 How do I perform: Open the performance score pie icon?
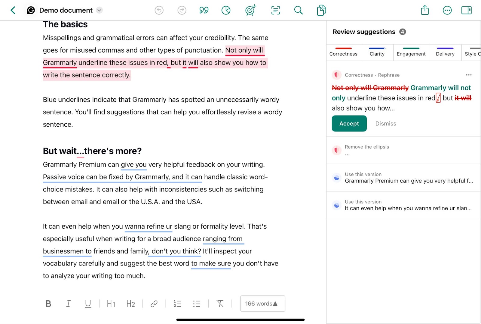(226, 10)
